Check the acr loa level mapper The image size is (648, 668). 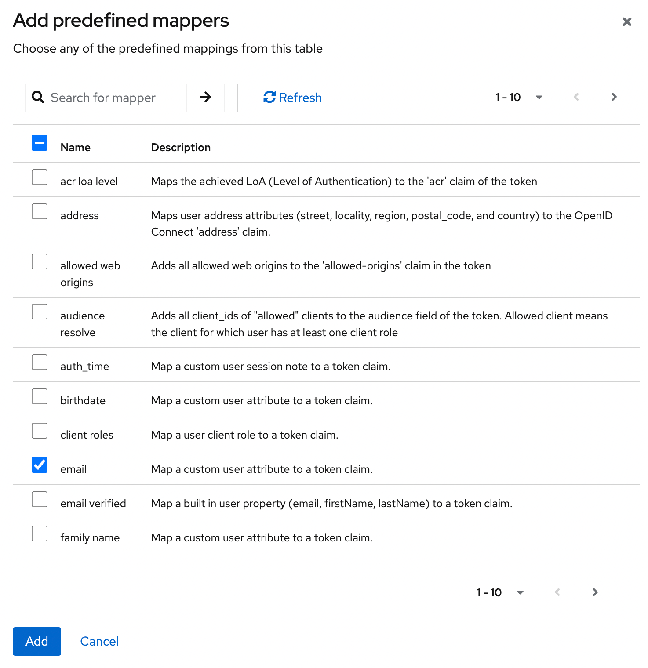(40, 177)
